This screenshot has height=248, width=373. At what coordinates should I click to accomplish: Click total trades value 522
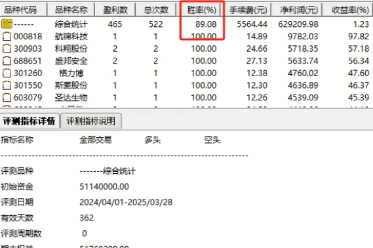click(x=156, y=24)
